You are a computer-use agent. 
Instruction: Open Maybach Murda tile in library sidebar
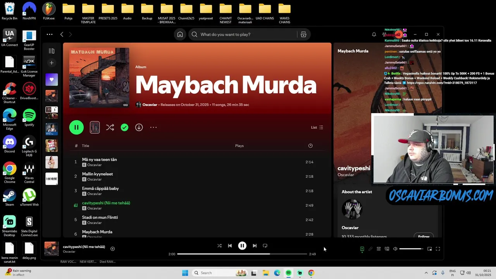[x=52, y=96]
